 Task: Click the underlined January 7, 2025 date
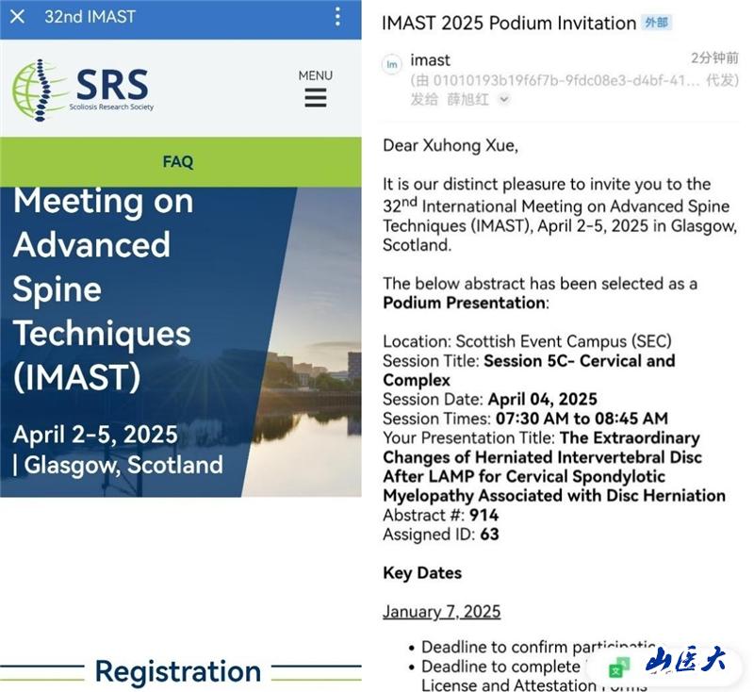point(441,612)
